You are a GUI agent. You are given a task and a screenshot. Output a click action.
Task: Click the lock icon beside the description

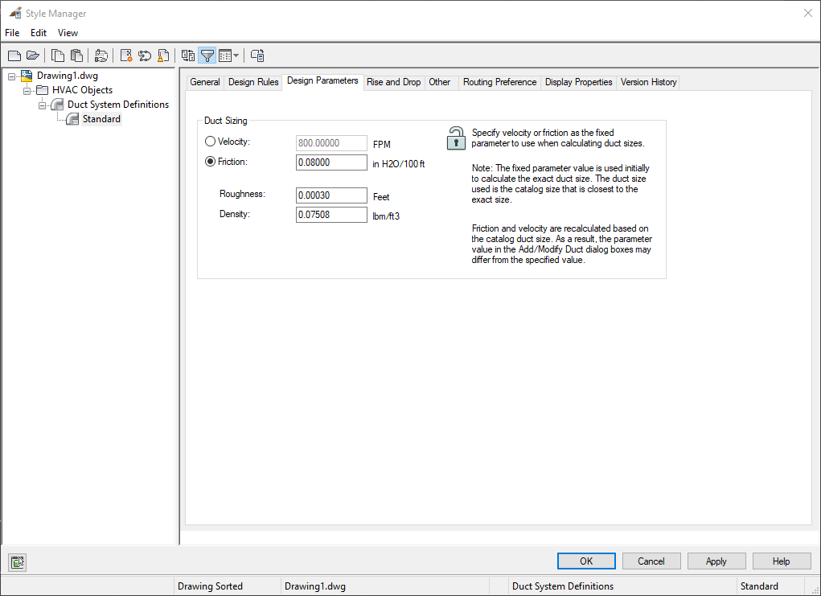pyautogui.click(x=455, y=138)
